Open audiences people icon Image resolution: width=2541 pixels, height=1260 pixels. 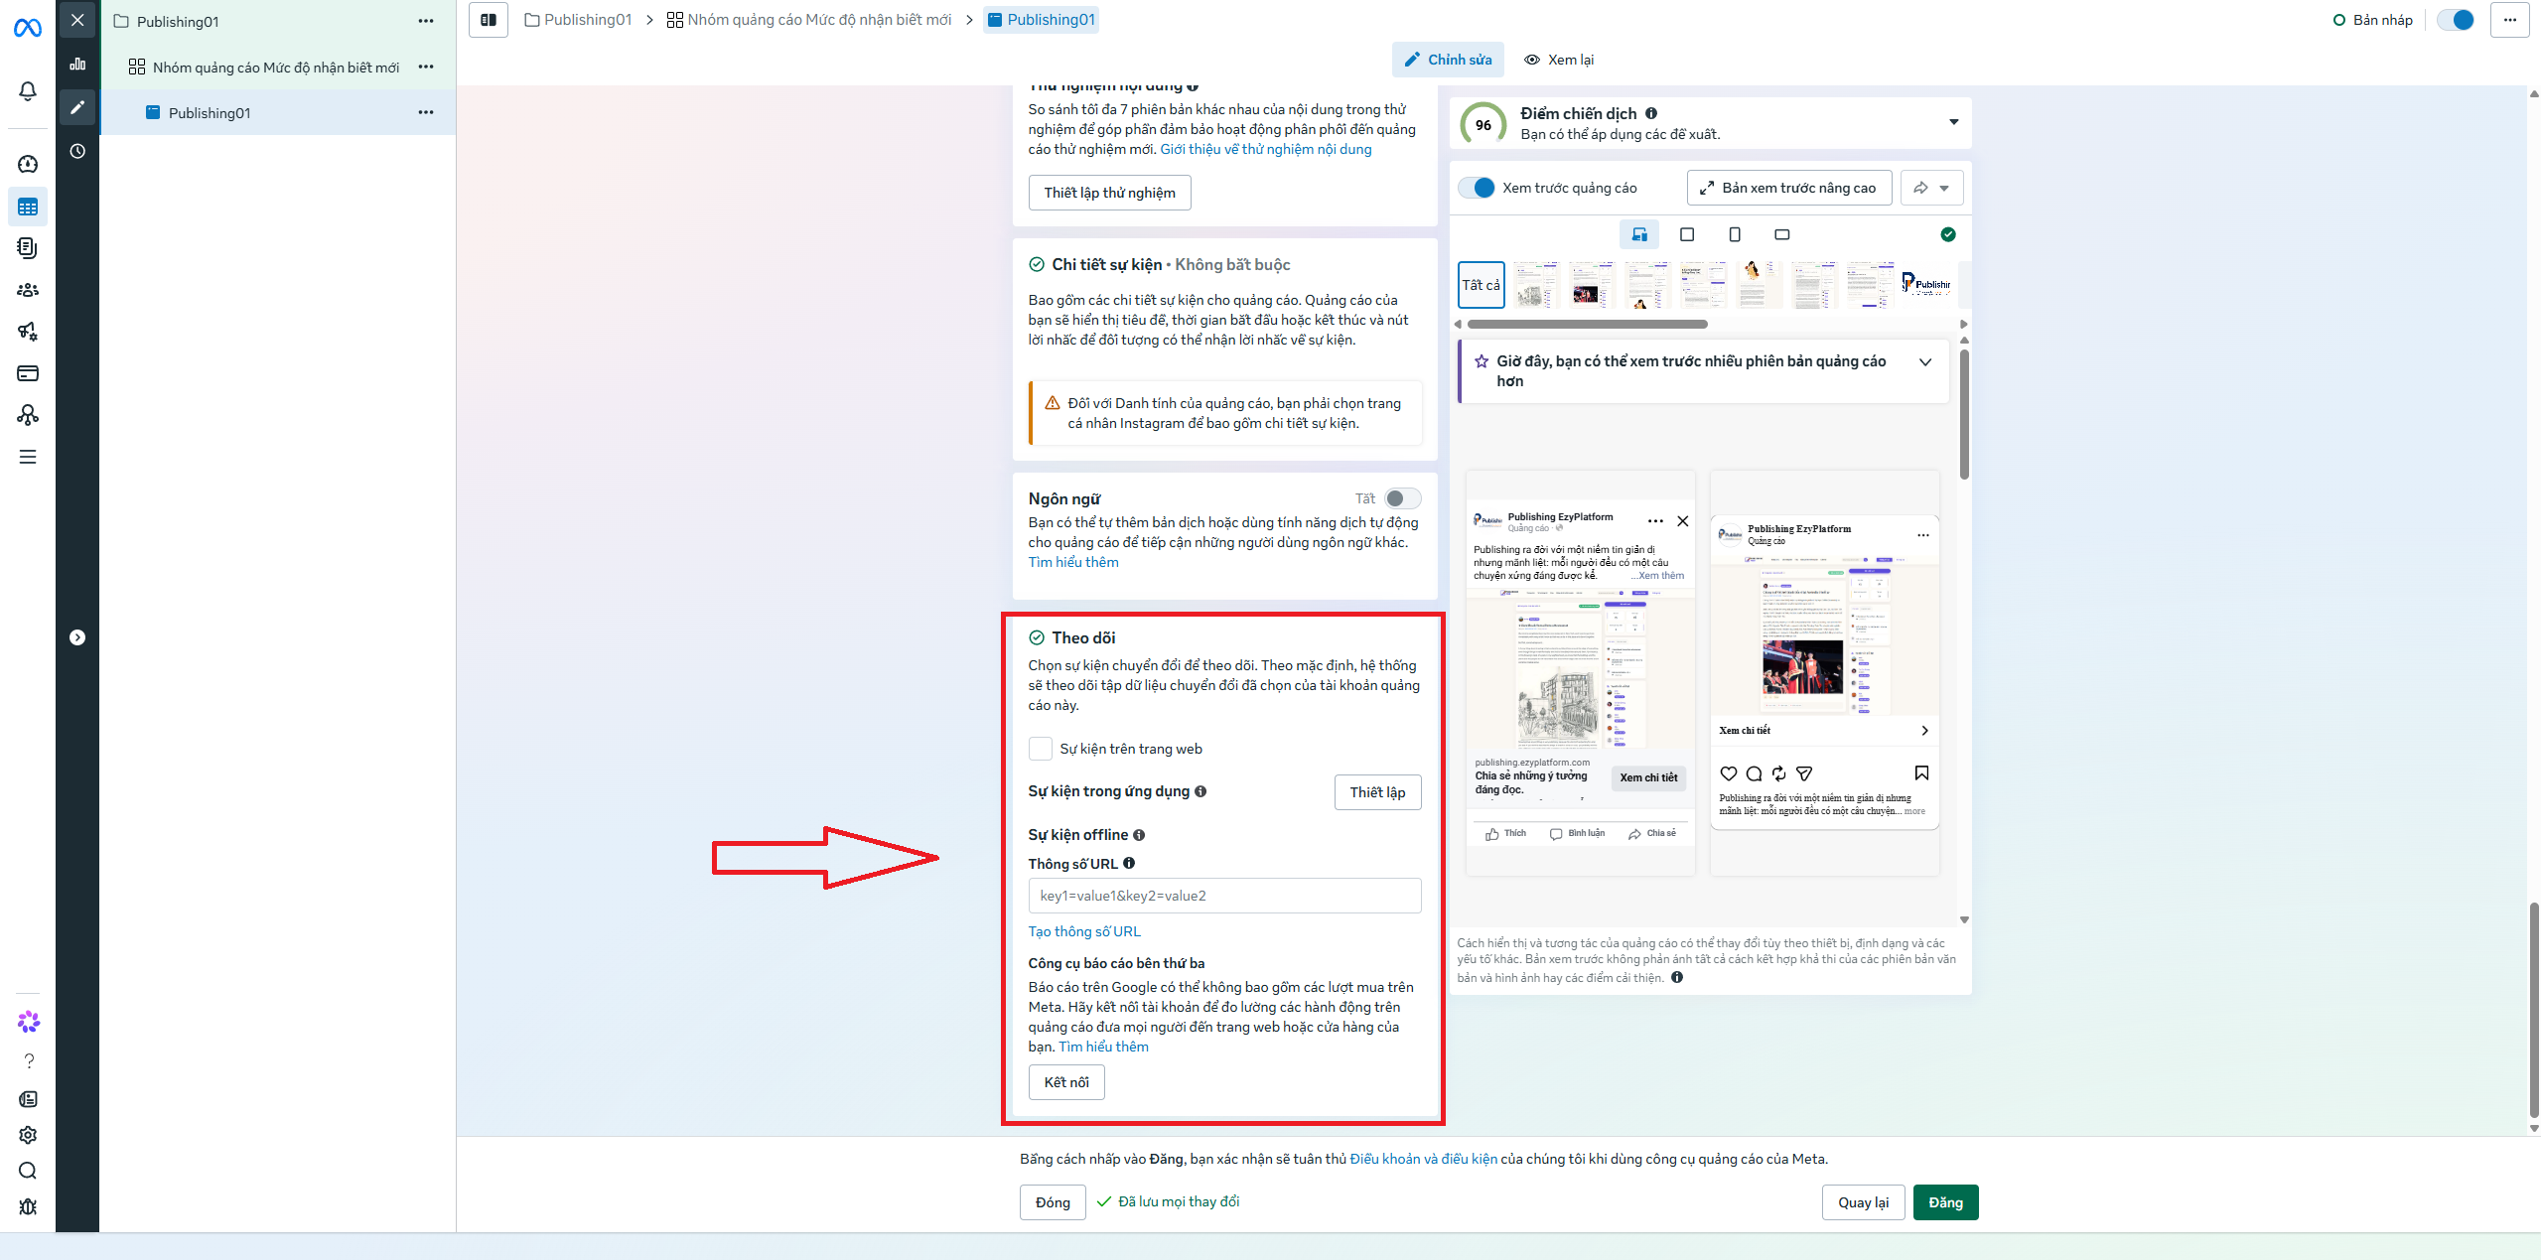[x=28, y=290]
